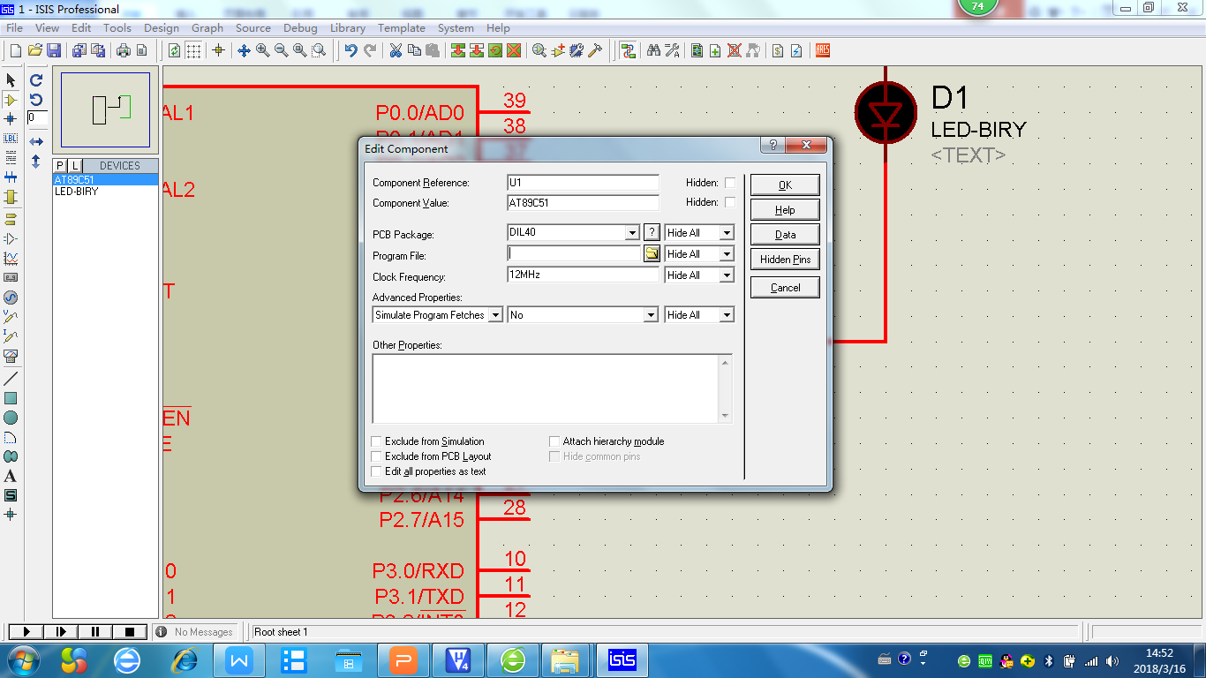Print the schematic with the printer icon

tap(124, 50)
